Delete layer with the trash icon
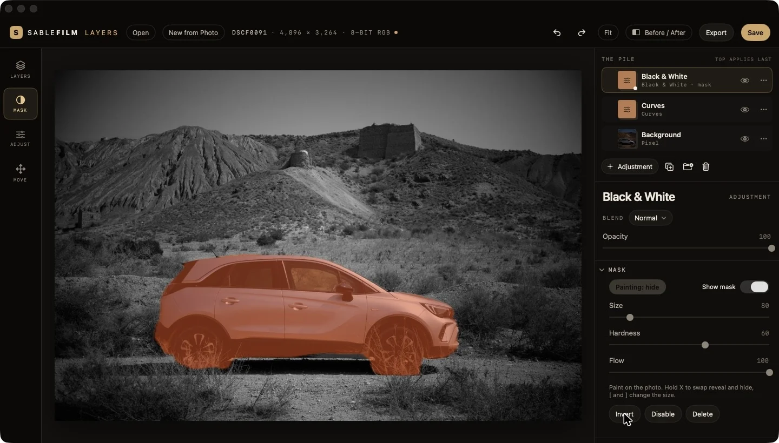Viewport: 779px width, 443px height. tap(706, 167)
